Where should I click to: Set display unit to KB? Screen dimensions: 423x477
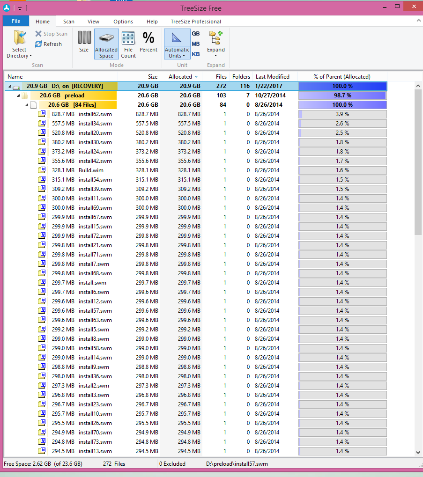coord(196,54)
